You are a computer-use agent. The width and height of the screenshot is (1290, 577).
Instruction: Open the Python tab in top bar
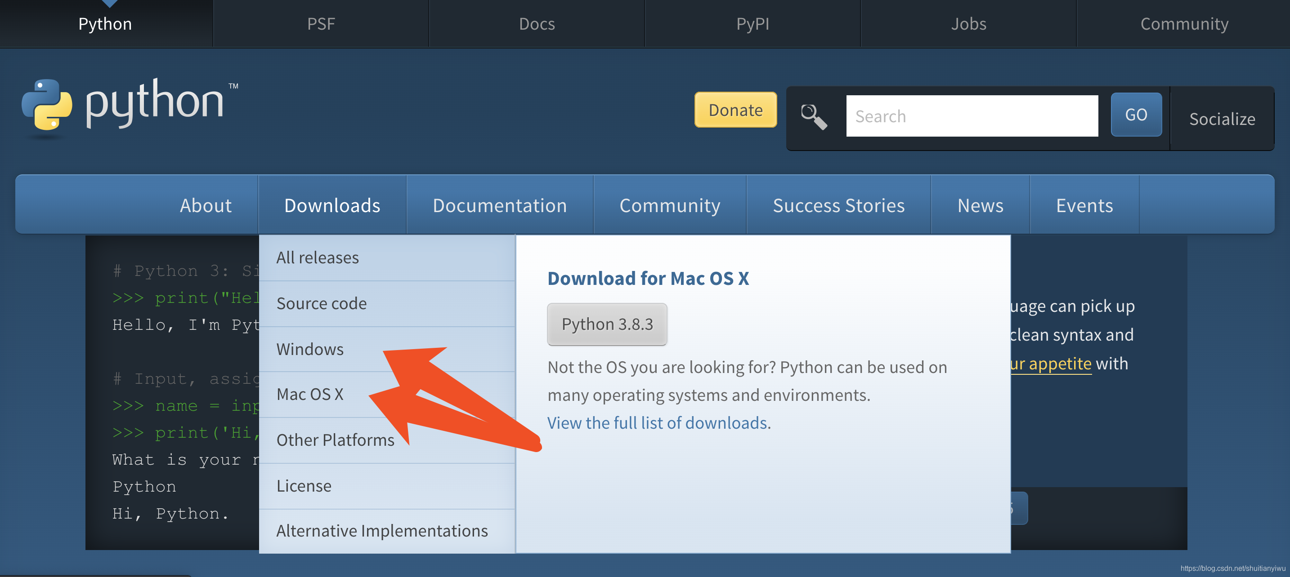(105, 23)
